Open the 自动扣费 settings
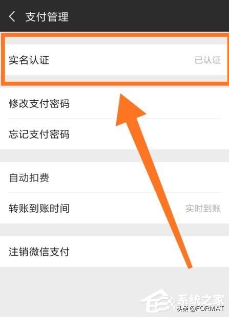 pos(115,177)
